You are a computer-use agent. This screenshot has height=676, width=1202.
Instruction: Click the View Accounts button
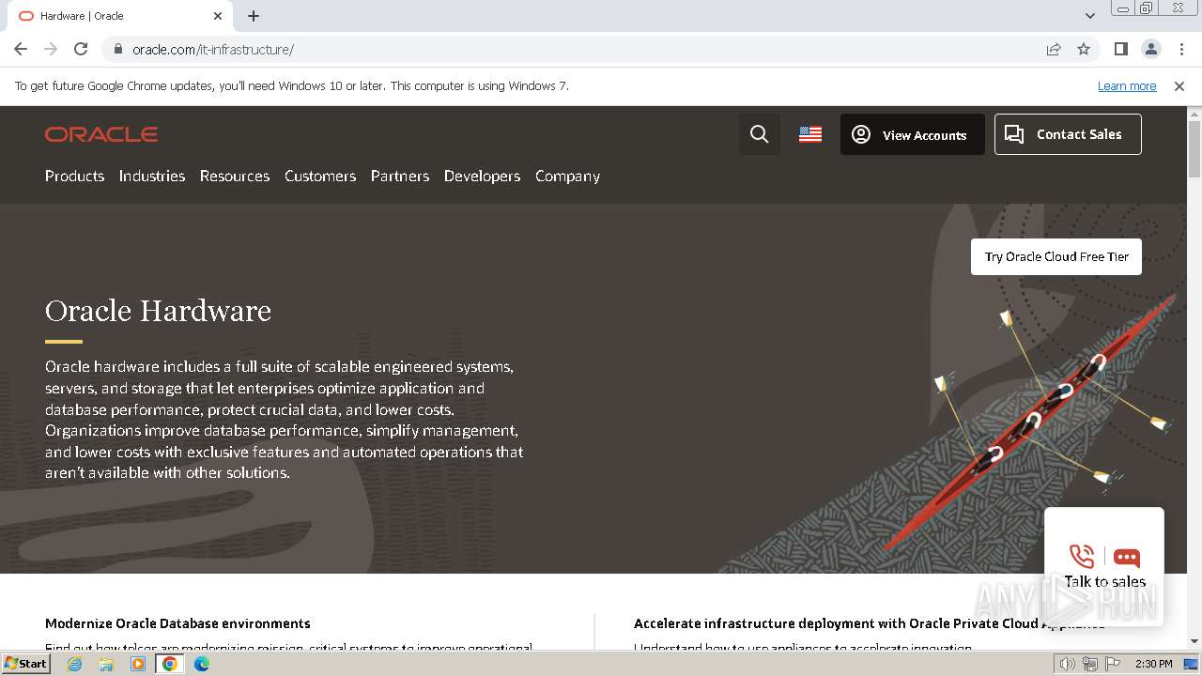pos(912,134)
